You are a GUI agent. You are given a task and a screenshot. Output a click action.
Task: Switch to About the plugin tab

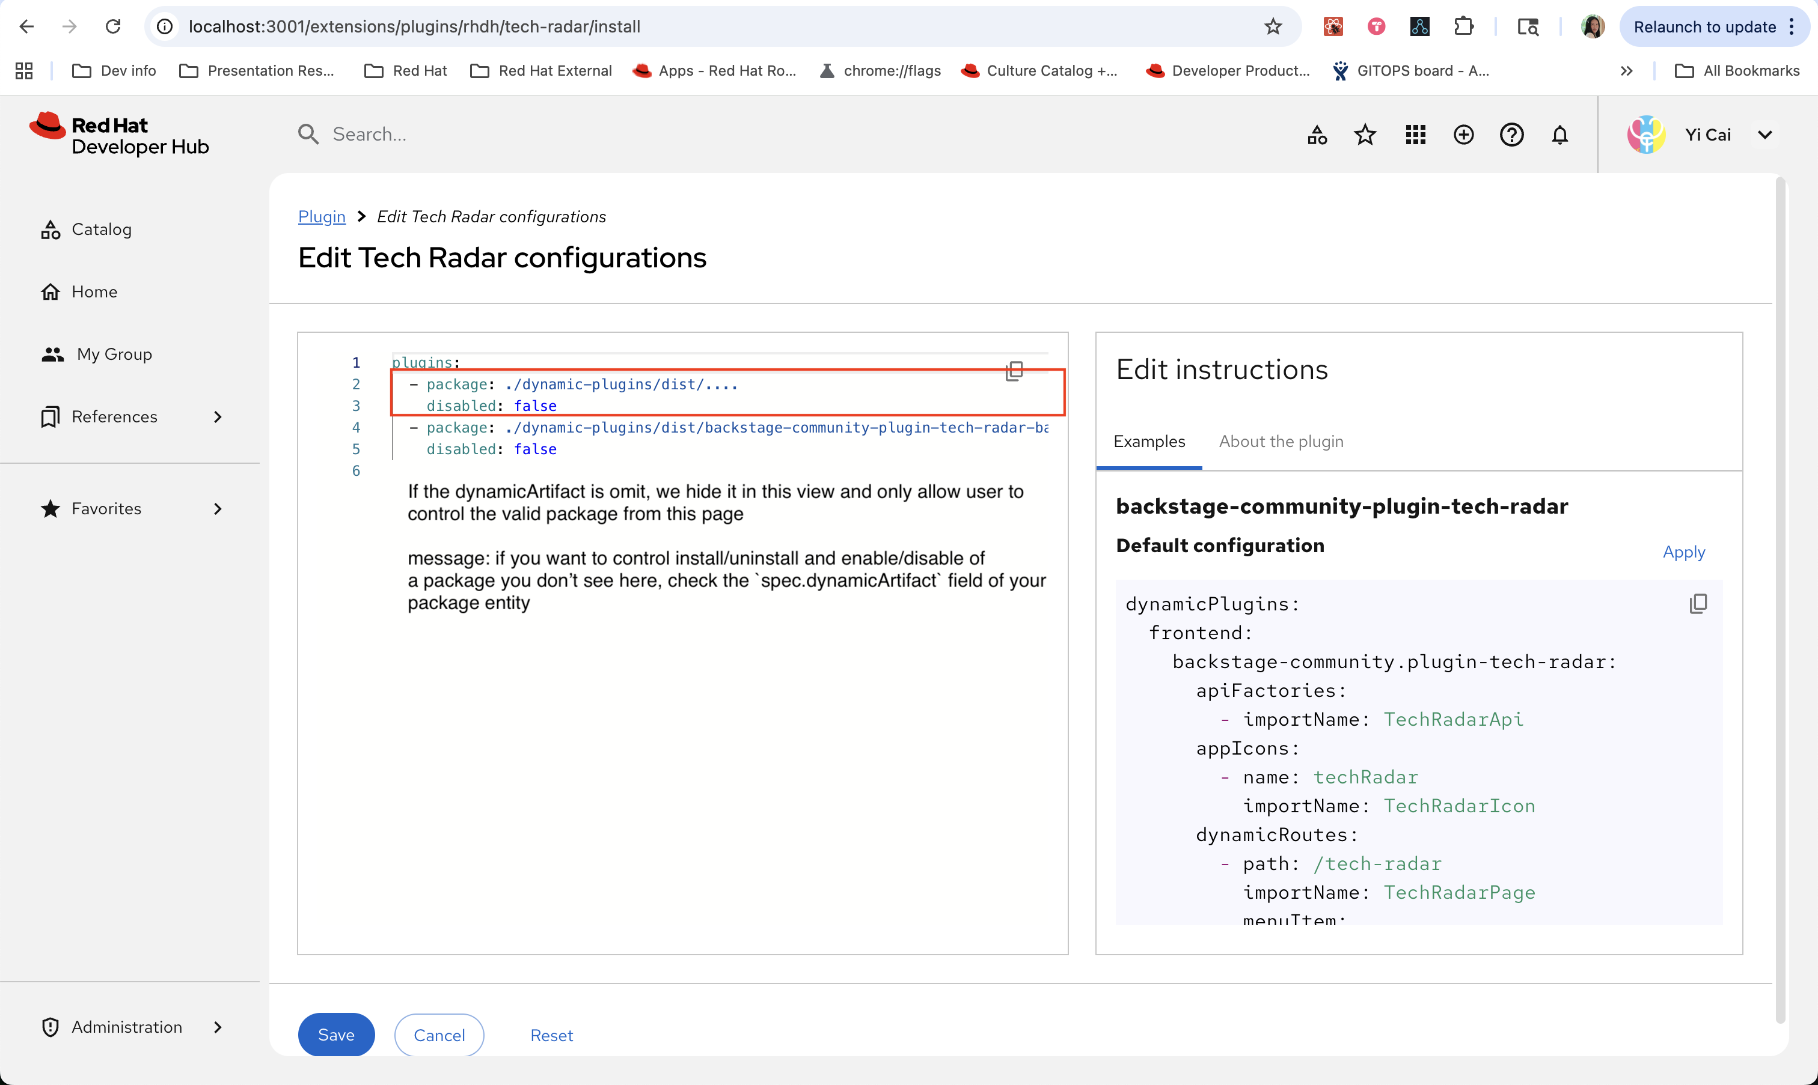[x=1281, y=442]
